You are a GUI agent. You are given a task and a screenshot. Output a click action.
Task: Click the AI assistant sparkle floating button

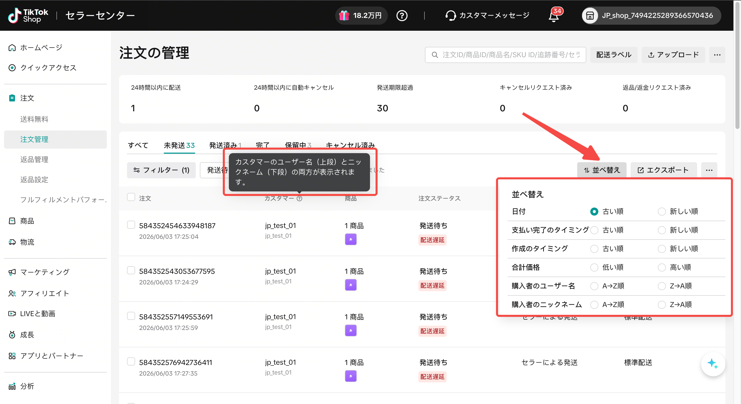[713, 364]
